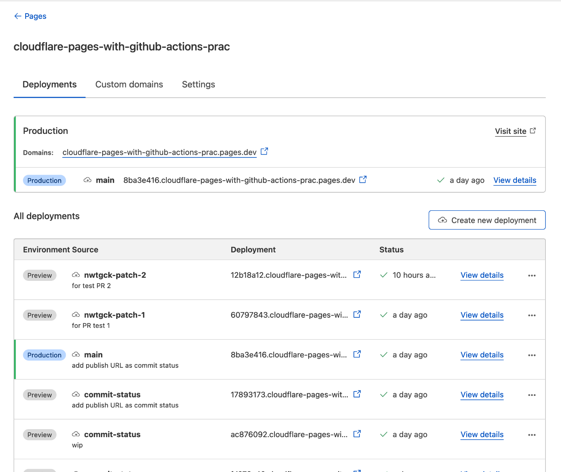The width and height of the screenshot is (561, 472).
Task: Open external link beside 8ba3e416 production URL
Action: click(x=363, y=180)
